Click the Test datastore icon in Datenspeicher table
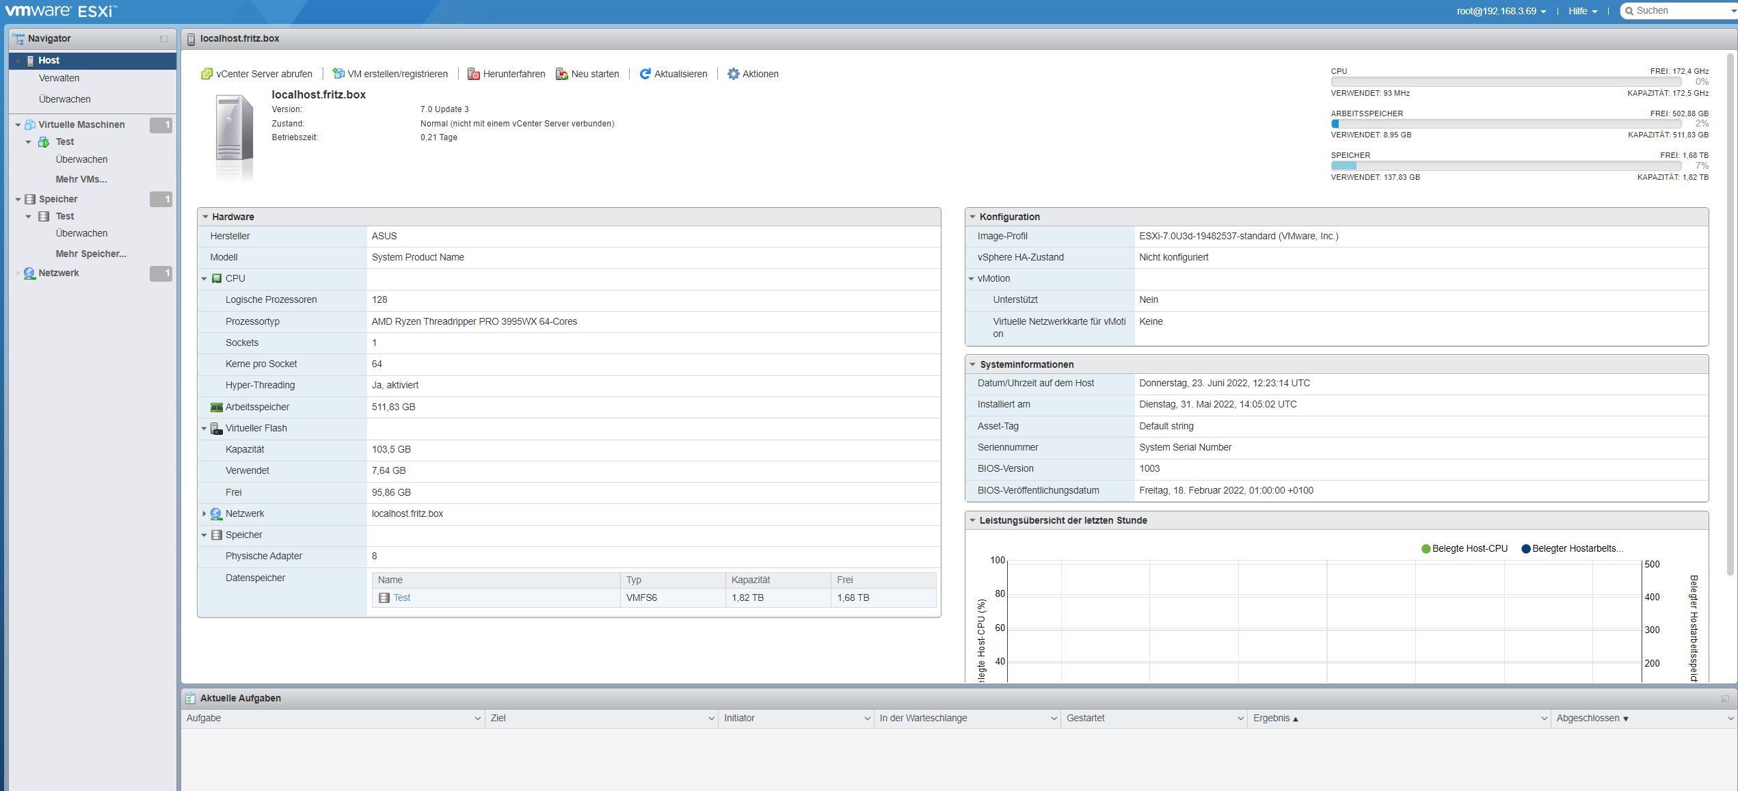1738x791 pixels. coord(384,598)
